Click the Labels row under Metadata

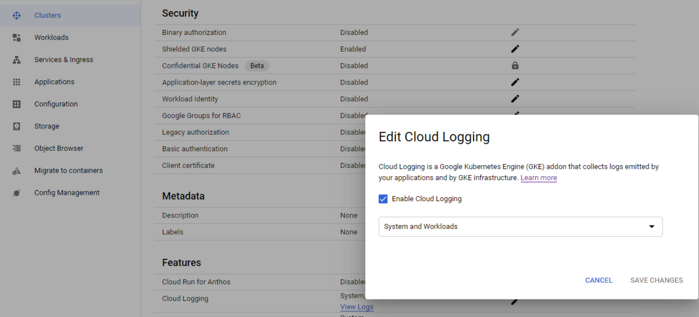tap(172, 232)
